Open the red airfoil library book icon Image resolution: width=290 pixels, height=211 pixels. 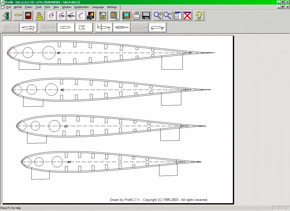(28, 16)
